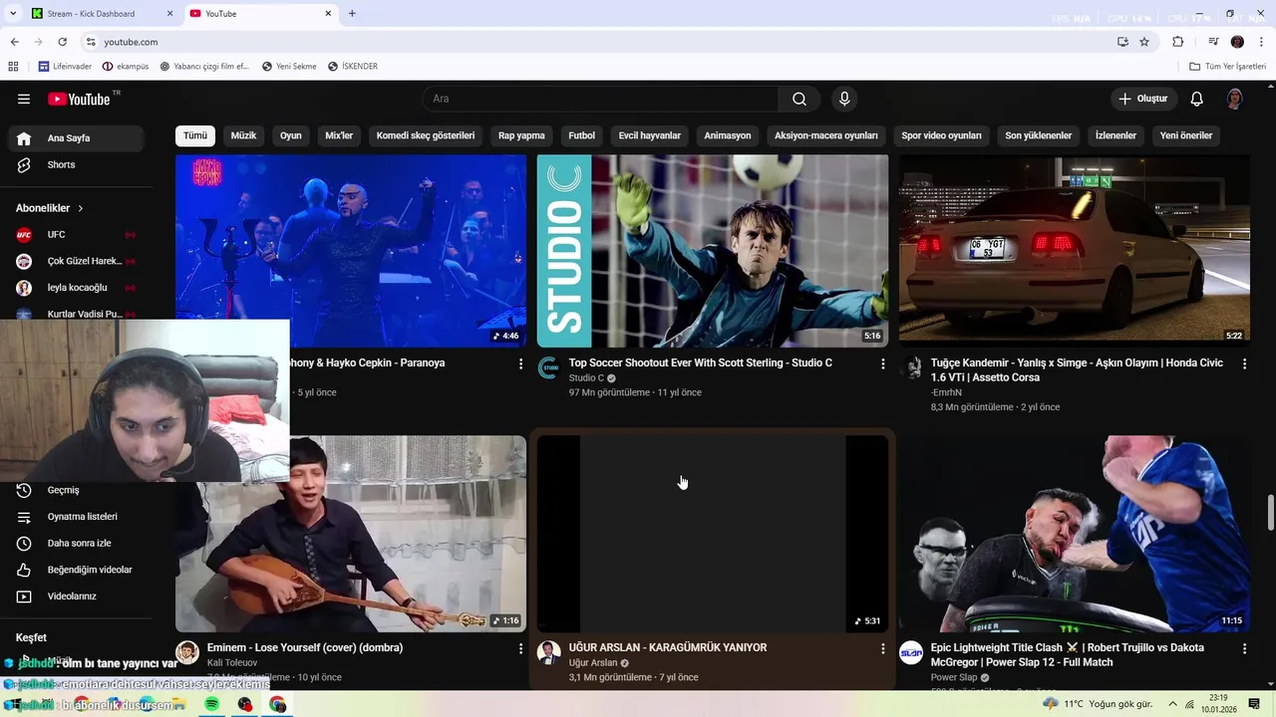1276x717 pixels.
Task: Select the Son yüklenenler chip
Action: click(1039, 135)
